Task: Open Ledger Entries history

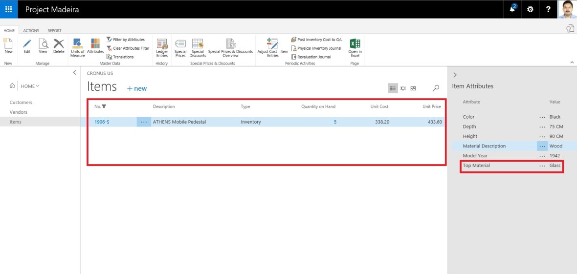Action: coord(162,47)
